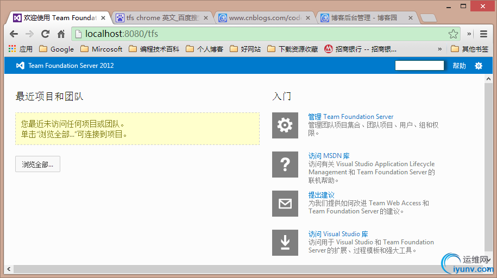Close the Team Foundation tab
The image size is (497, 278).
click(103, 18)
